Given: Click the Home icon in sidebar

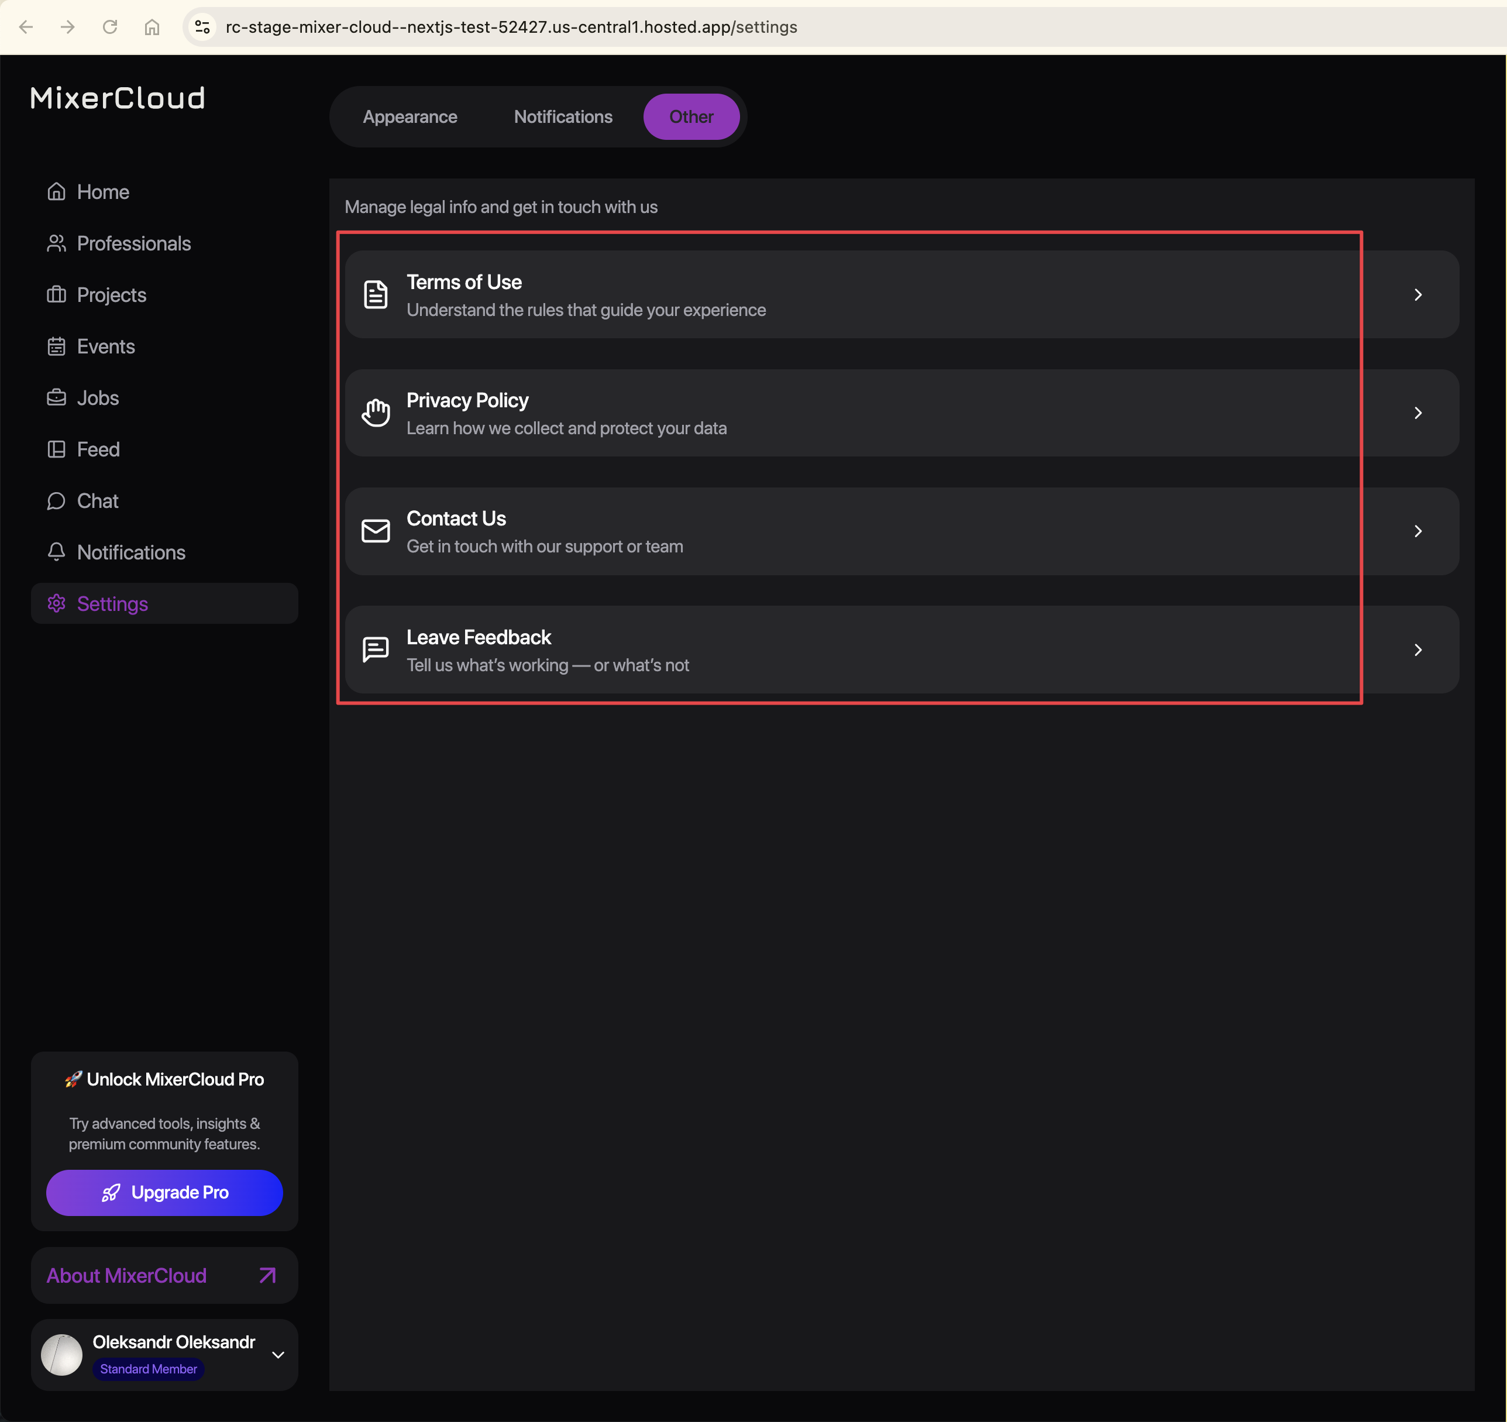Looking at the screenshot, I should [x=56, y=192].
